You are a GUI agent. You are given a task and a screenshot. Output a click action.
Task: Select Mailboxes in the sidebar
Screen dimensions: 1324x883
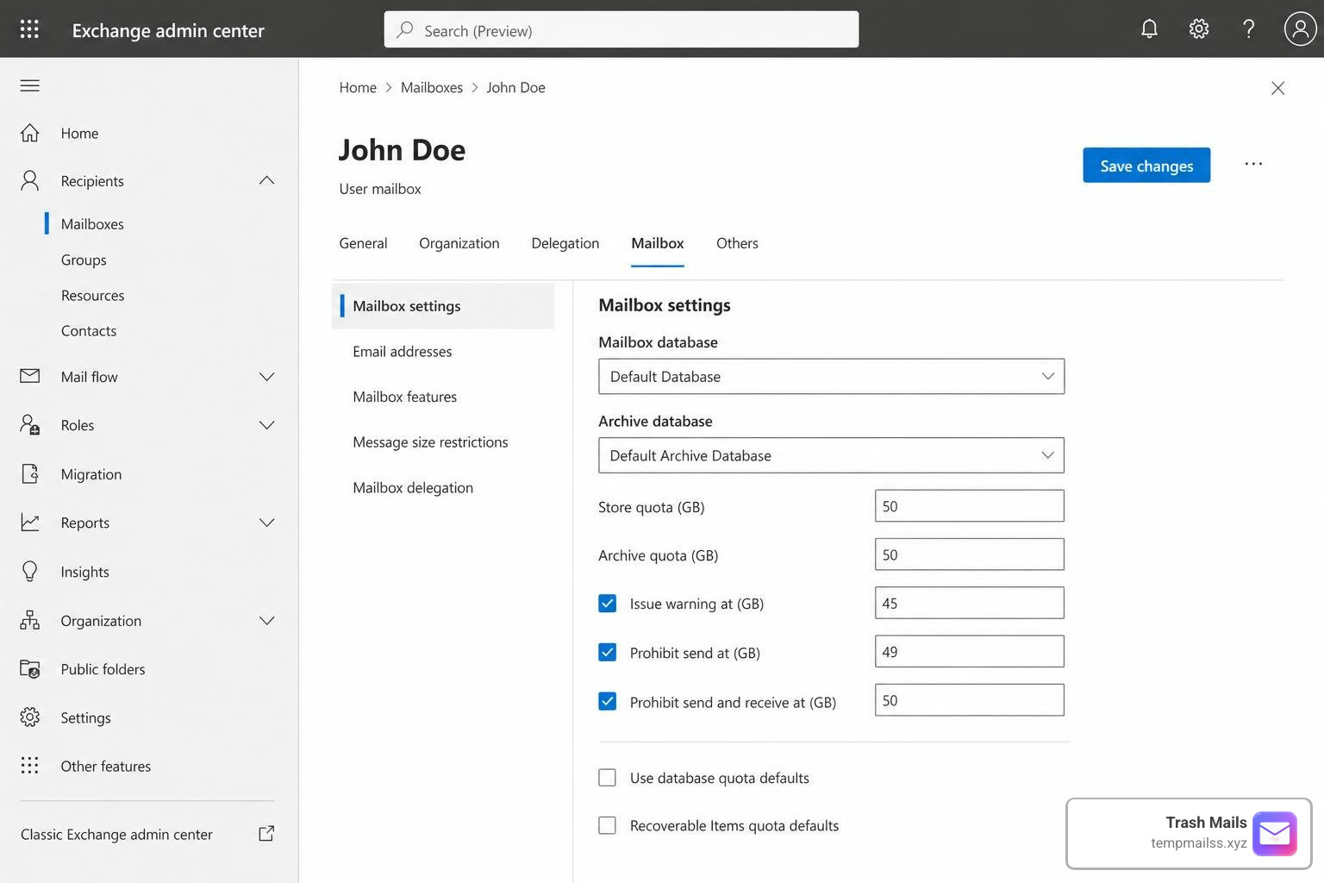click(92, 223)
